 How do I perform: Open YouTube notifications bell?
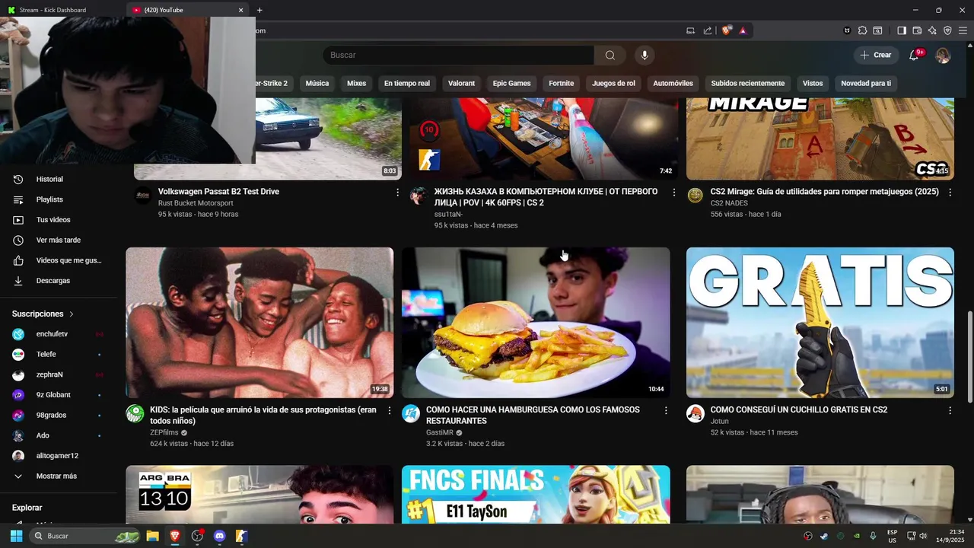tap(914, 55)
